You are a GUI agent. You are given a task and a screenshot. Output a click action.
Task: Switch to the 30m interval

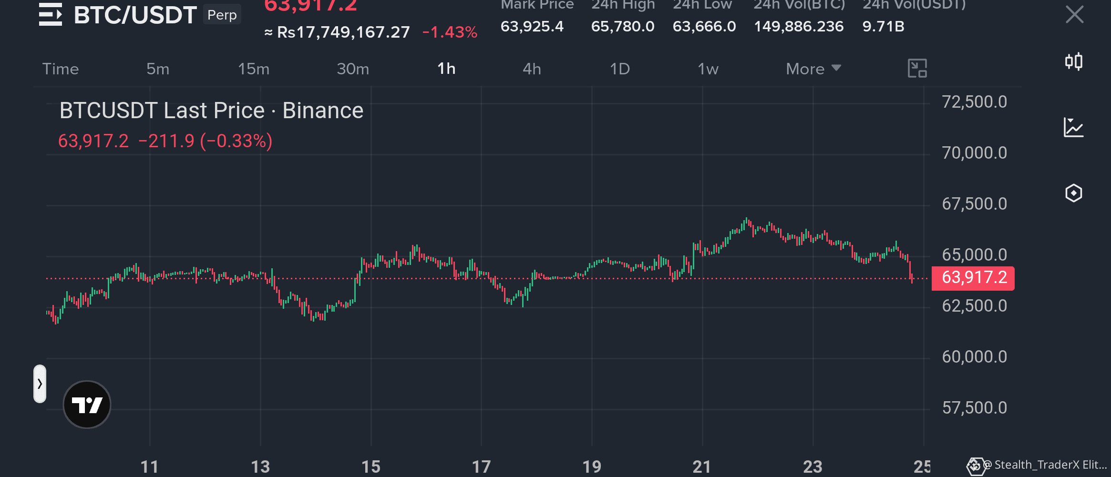353,69
